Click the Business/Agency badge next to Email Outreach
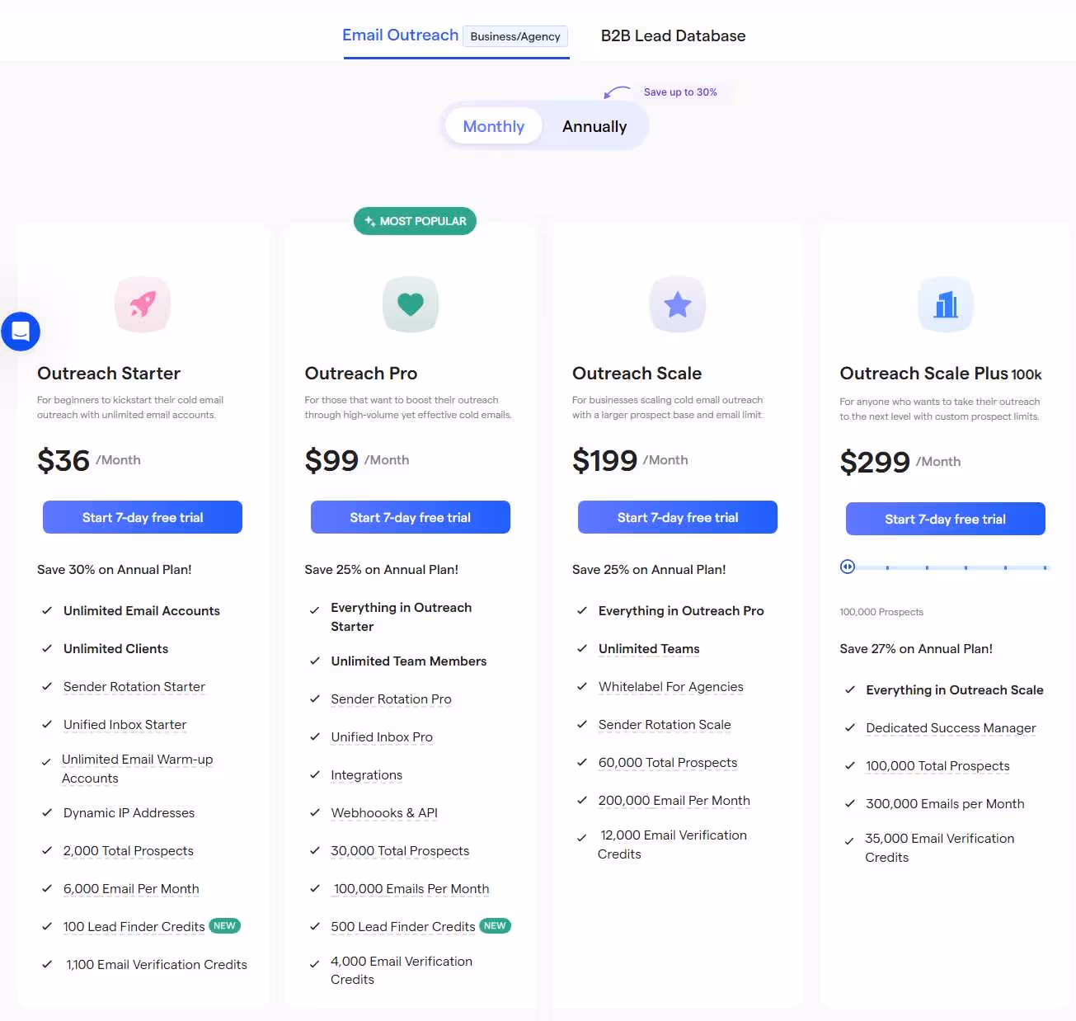 (515, 36)
